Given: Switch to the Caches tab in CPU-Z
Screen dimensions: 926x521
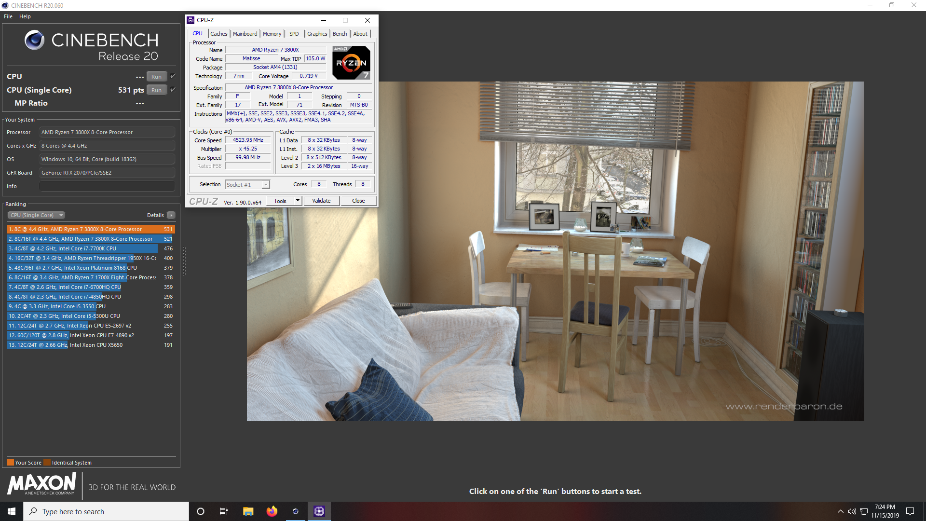Looking at the screenshot, I should tap(219, 34).
